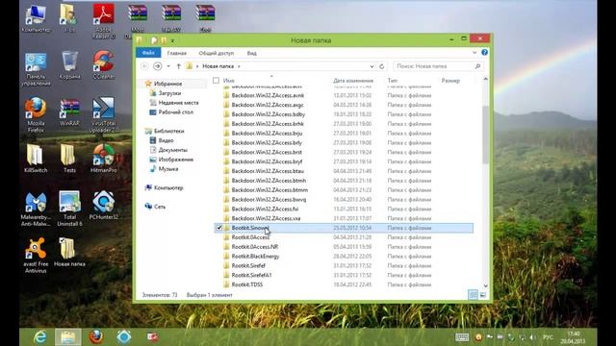Screen dimensions: 616x346
Task: Open the WinRAR desktop shortcut
Action: 69,112
